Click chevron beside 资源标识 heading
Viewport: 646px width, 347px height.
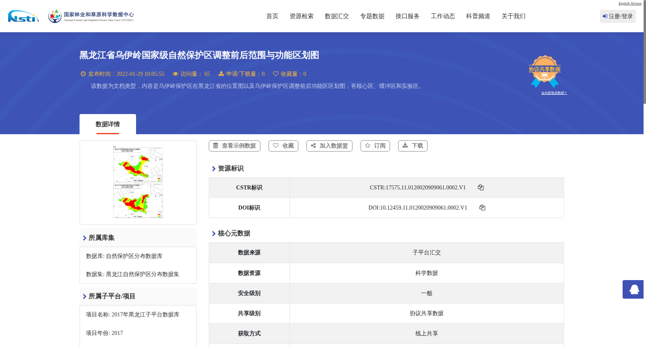214,169
